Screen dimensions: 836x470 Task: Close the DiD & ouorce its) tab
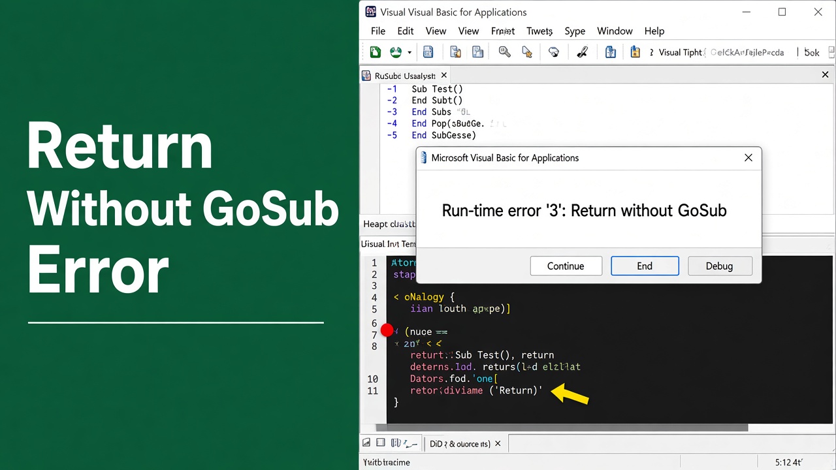[498, 444]
